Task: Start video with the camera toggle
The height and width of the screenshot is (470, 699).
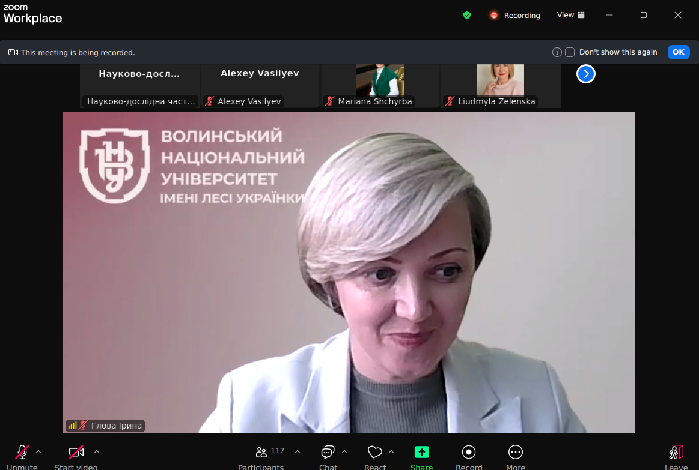Action: 76,453
